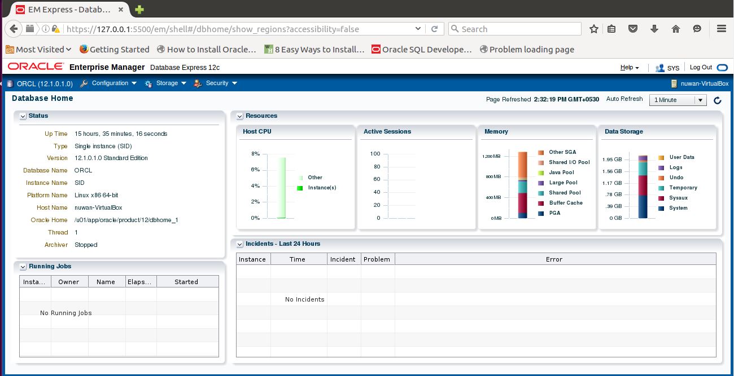Log Out of Enterprise Manager

pyautogui.click(x=701, y=67)
